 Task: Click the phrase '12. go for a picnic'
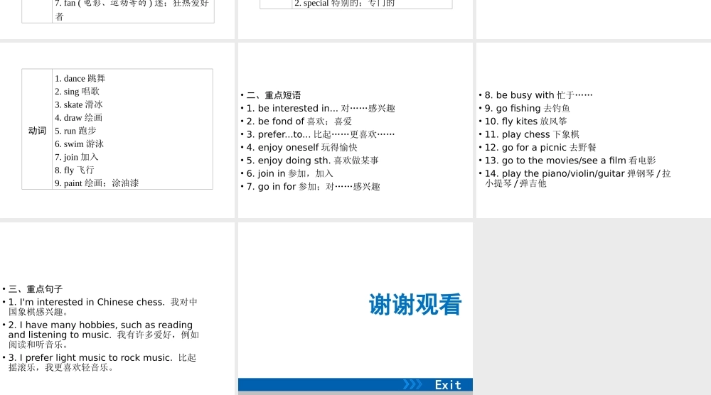click(525, 148)
